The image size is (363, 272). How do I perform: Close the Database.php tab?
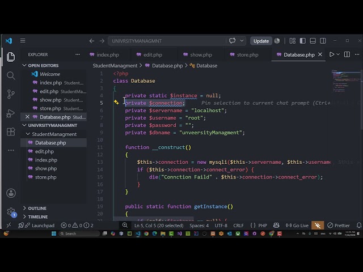point(320,54)
